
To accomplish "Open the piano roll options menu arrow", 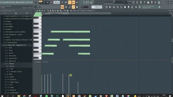I will (x=35, y=11).
